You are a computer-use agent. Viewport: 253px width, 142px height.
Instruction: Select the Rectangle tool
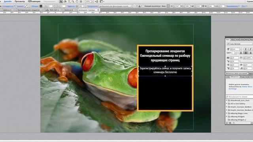81,2
